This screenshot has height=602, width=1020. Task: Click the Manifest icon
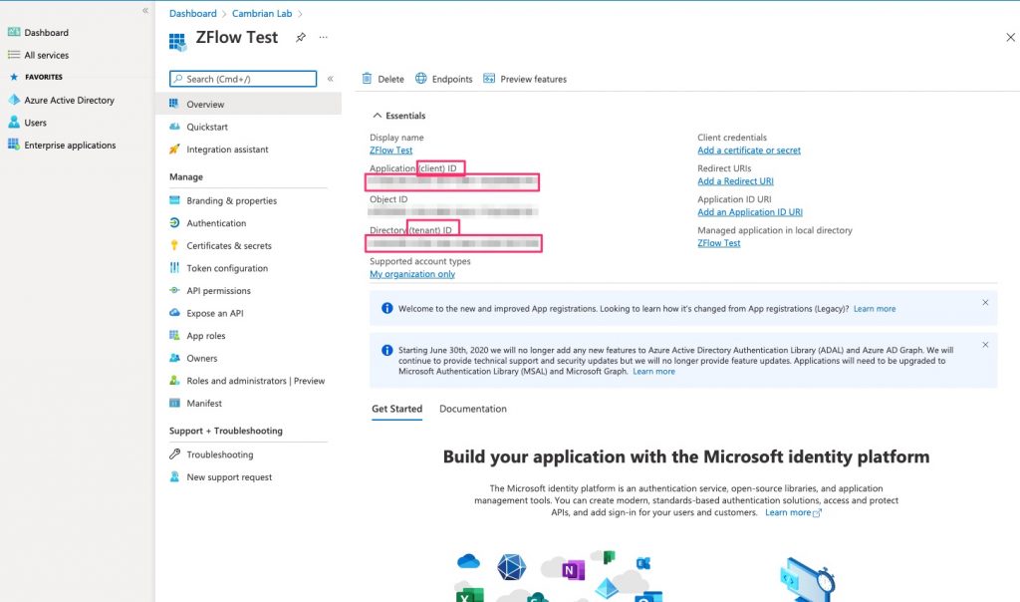coord(174,403)
